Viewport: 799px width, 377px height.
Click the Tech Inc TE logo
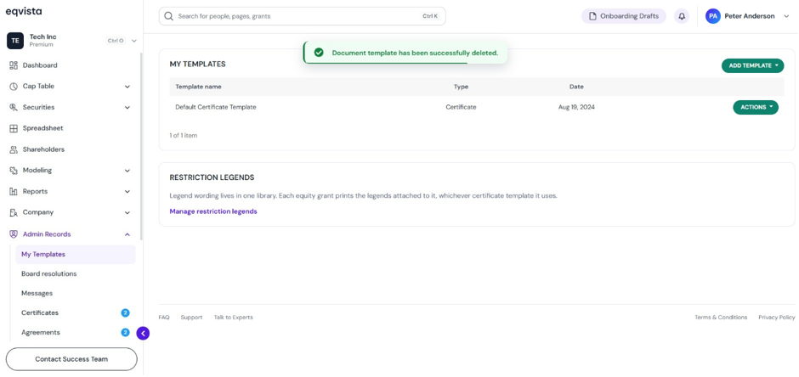pos(15,41)
